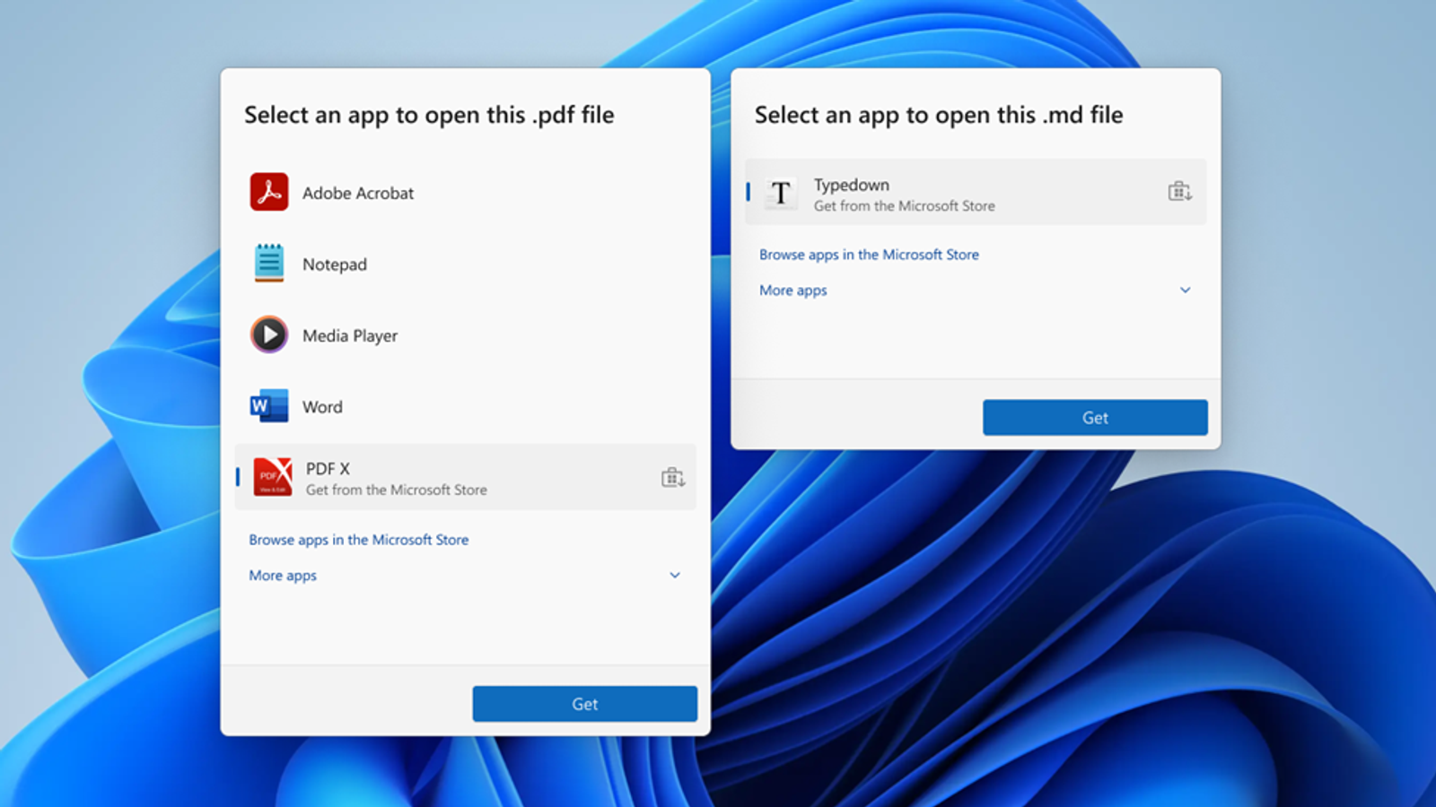The image size is (1436, 807).
Task: Choose the Notepad app icon
Action: 269,264
